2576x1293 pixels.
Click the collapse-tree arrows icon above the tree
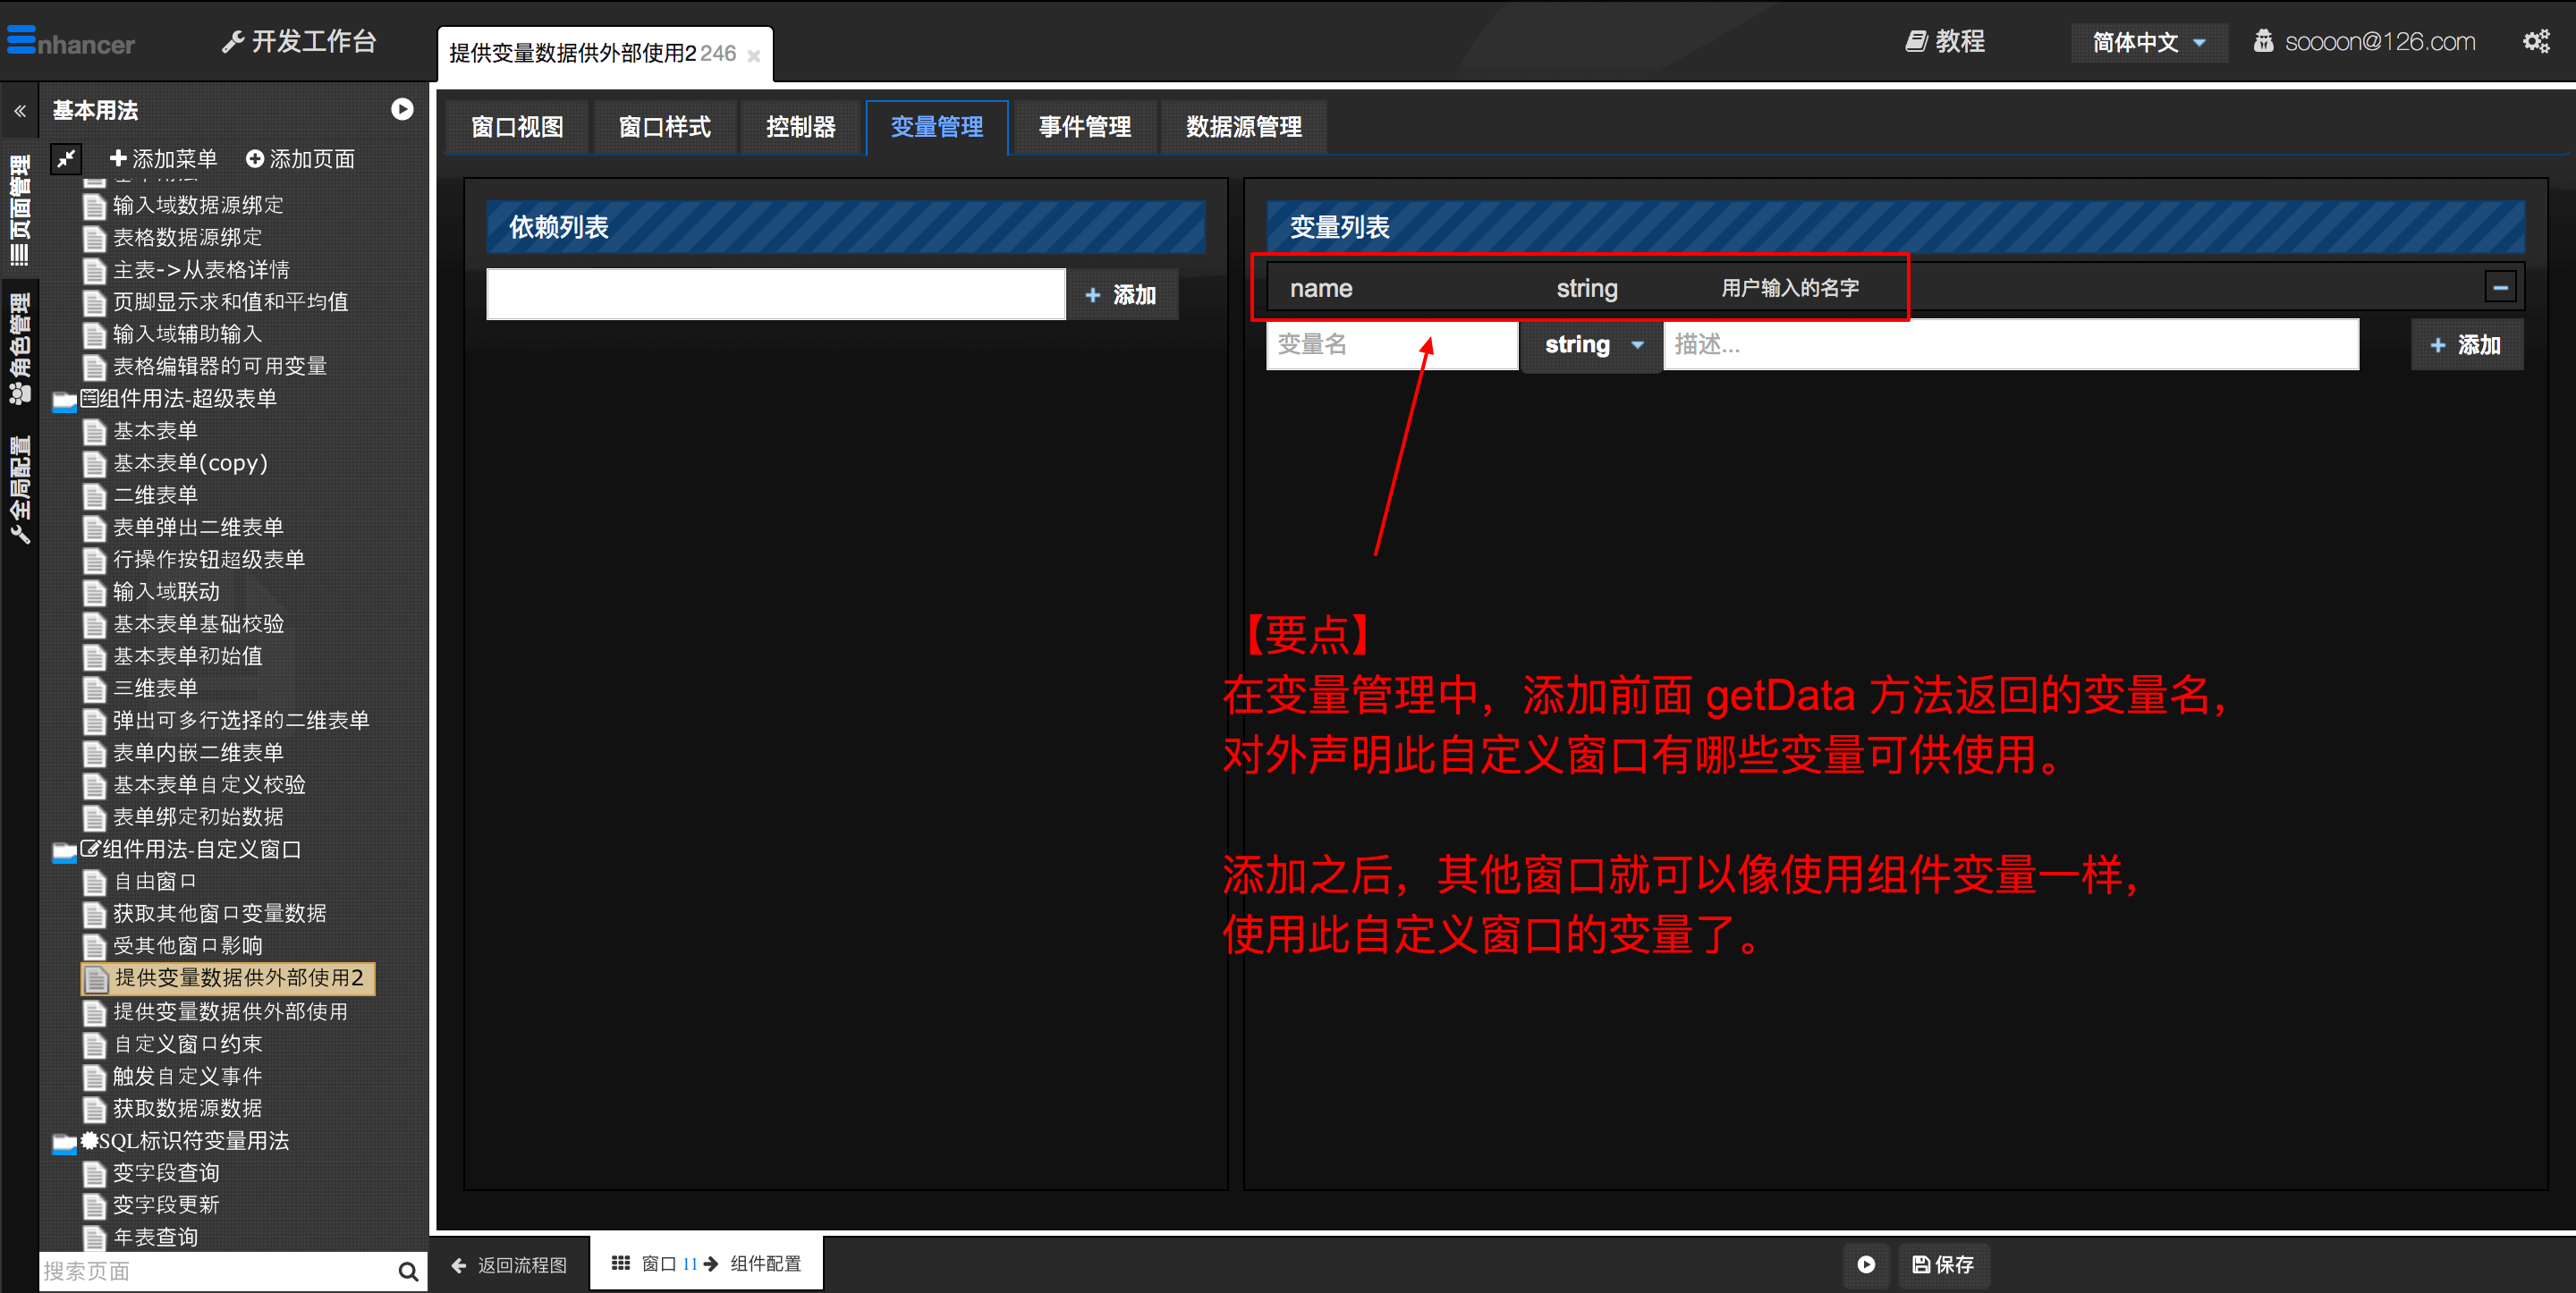click(x=66, y=158)
